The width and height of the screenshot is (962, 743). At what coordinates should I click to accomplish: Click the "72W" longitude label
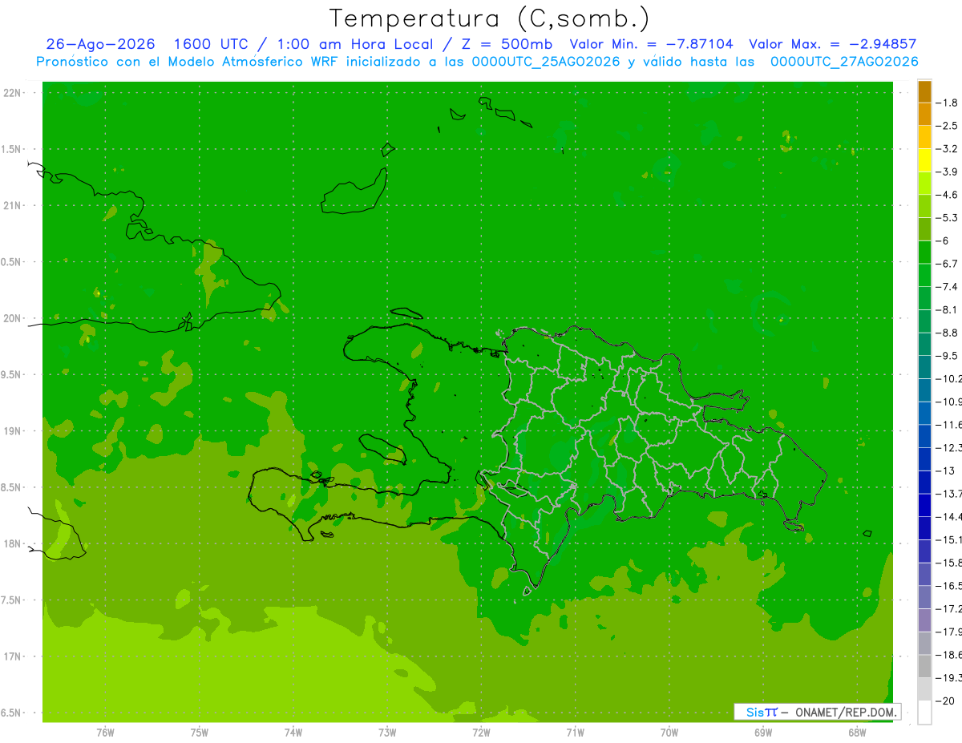click(481, 733)
